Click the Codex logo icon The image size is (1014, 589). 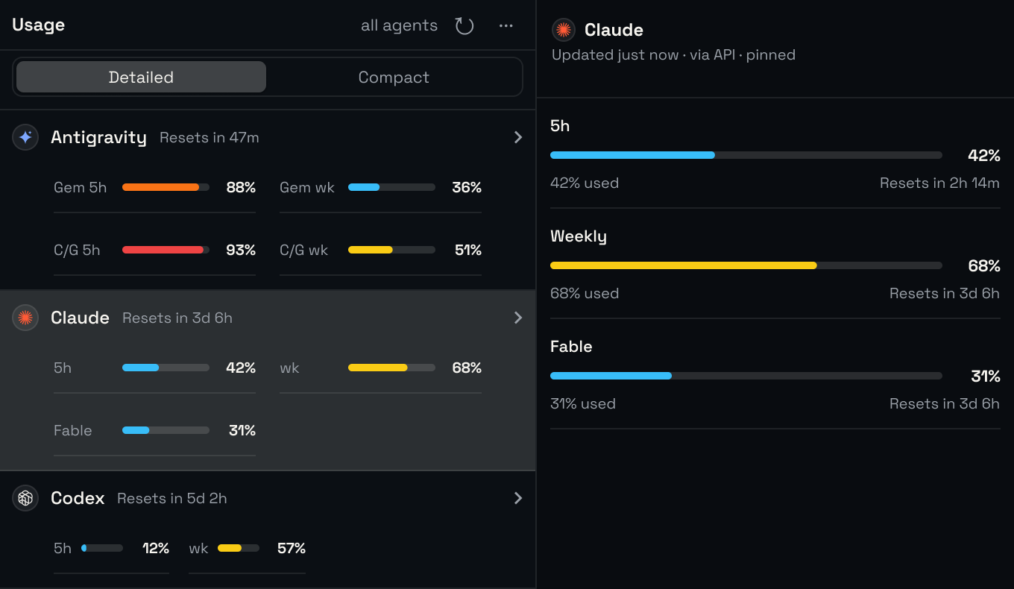point(25,498)
